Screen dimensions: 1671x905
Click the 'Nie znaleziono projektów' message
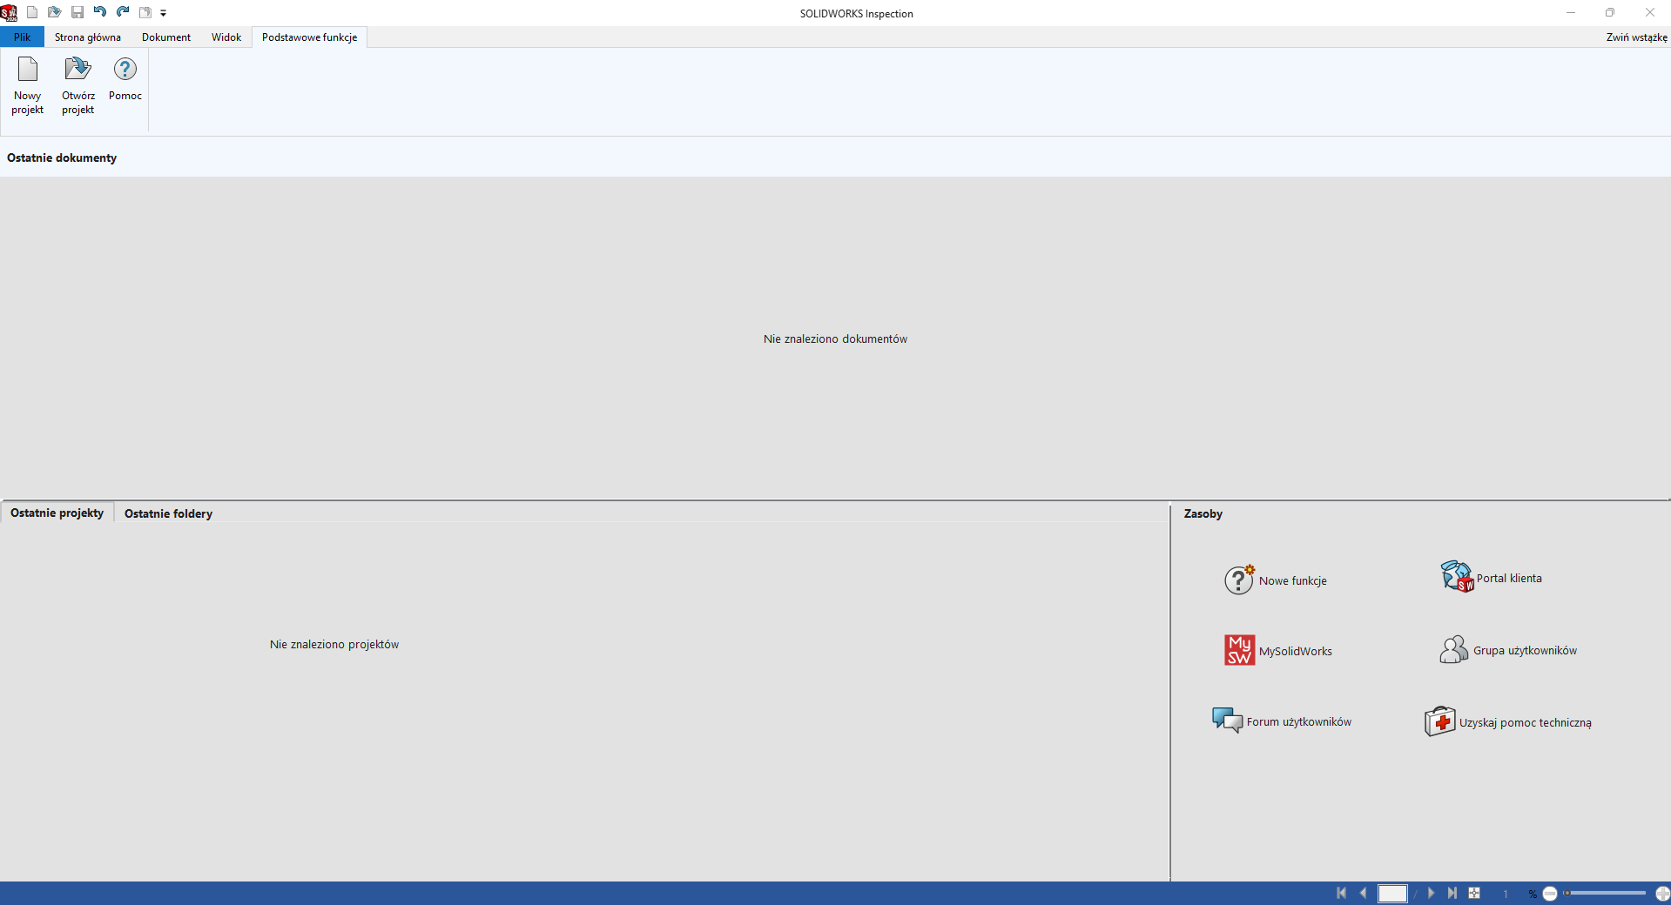(x=334, y=645)
